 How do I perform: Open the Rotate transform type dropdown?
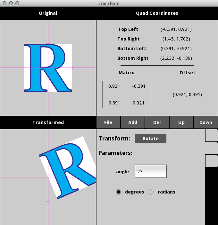coord(151,139)
